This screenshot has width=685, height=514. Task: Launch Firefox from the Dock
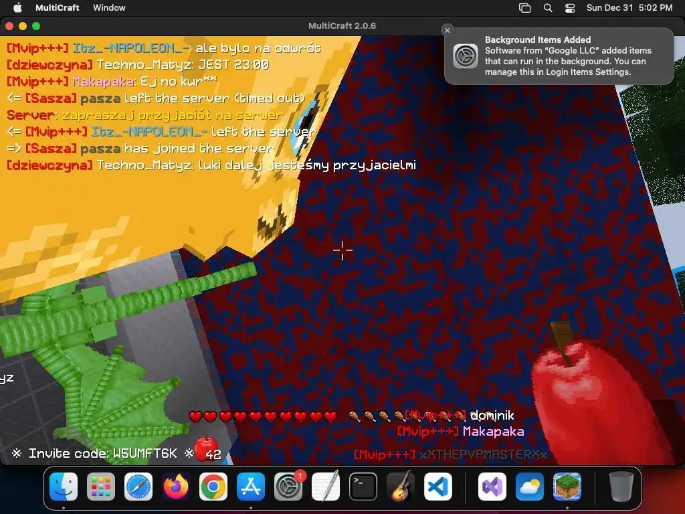coord(176,487)
